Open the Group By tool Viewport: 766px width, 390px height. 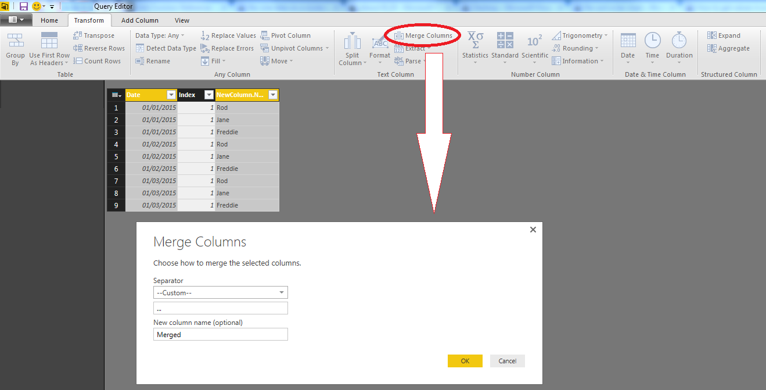click(16, 49)
